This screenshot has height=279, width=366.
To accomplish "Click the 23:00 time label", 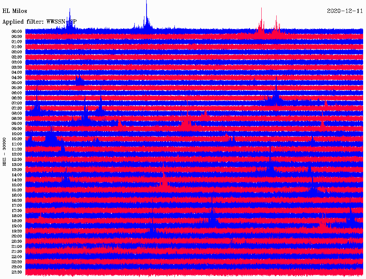I will 17,267.
